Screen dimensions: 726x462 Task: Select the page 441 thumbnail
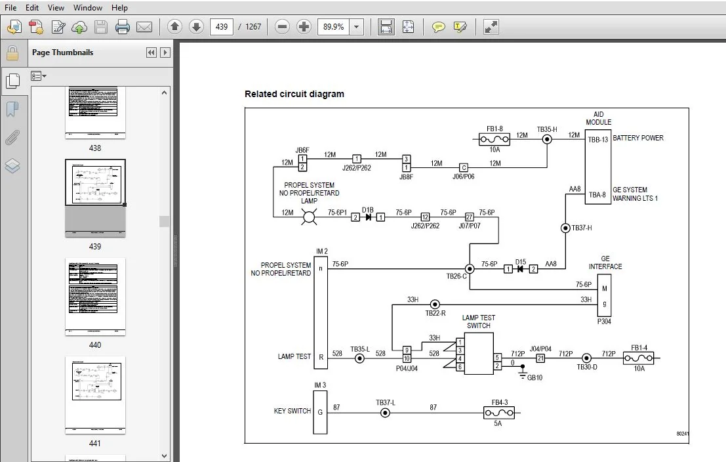[x=95, y=395]
